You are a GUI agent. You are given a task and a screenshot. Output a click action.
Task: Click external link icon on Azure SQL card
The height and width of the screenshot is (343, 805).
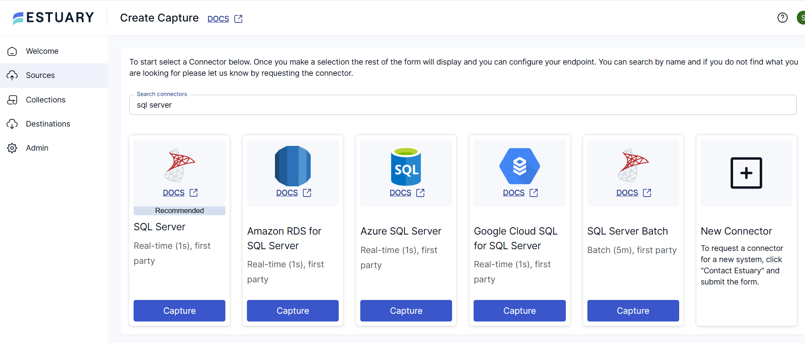point(420,193)
